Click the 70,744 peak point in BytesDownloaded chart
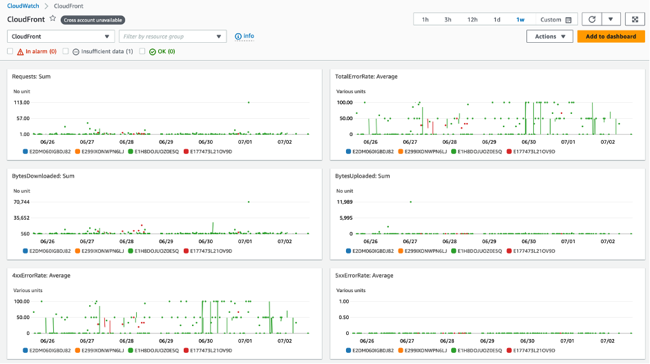 coord(249,202)
